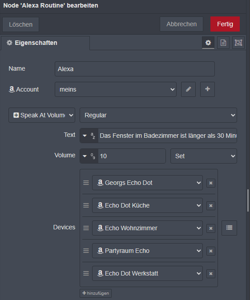Click the panel vertical scrollbar
250x300 pixels.
(x=248, y=200)
